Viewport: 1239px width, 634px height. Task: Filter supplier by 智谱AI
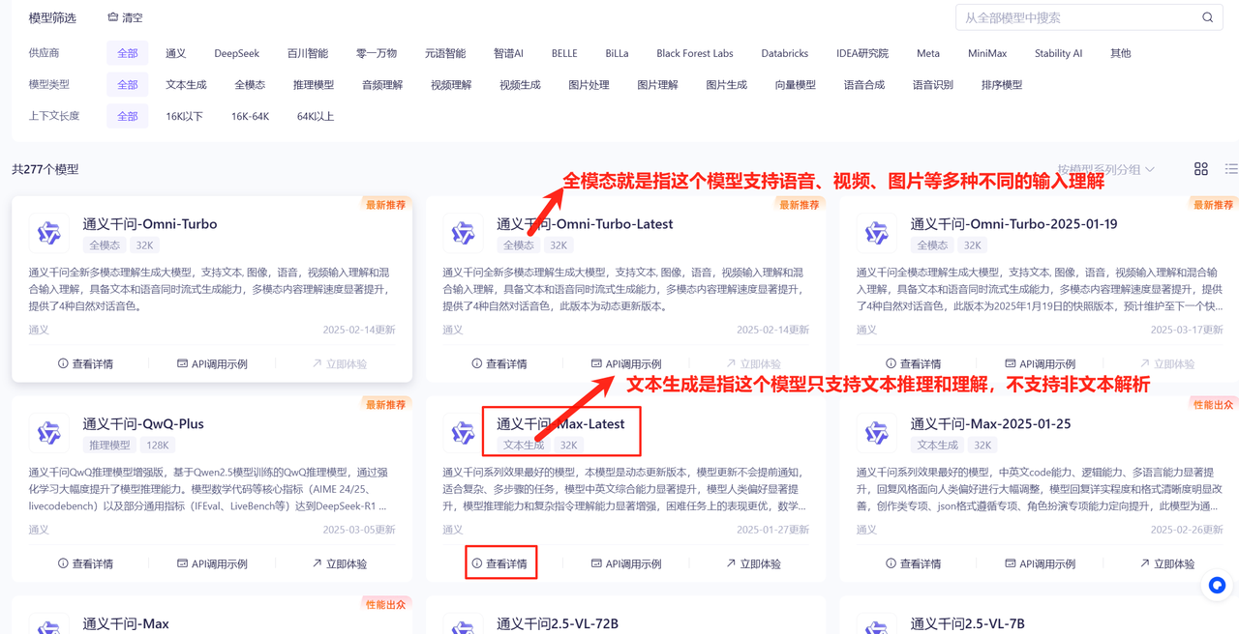(508, 53)
